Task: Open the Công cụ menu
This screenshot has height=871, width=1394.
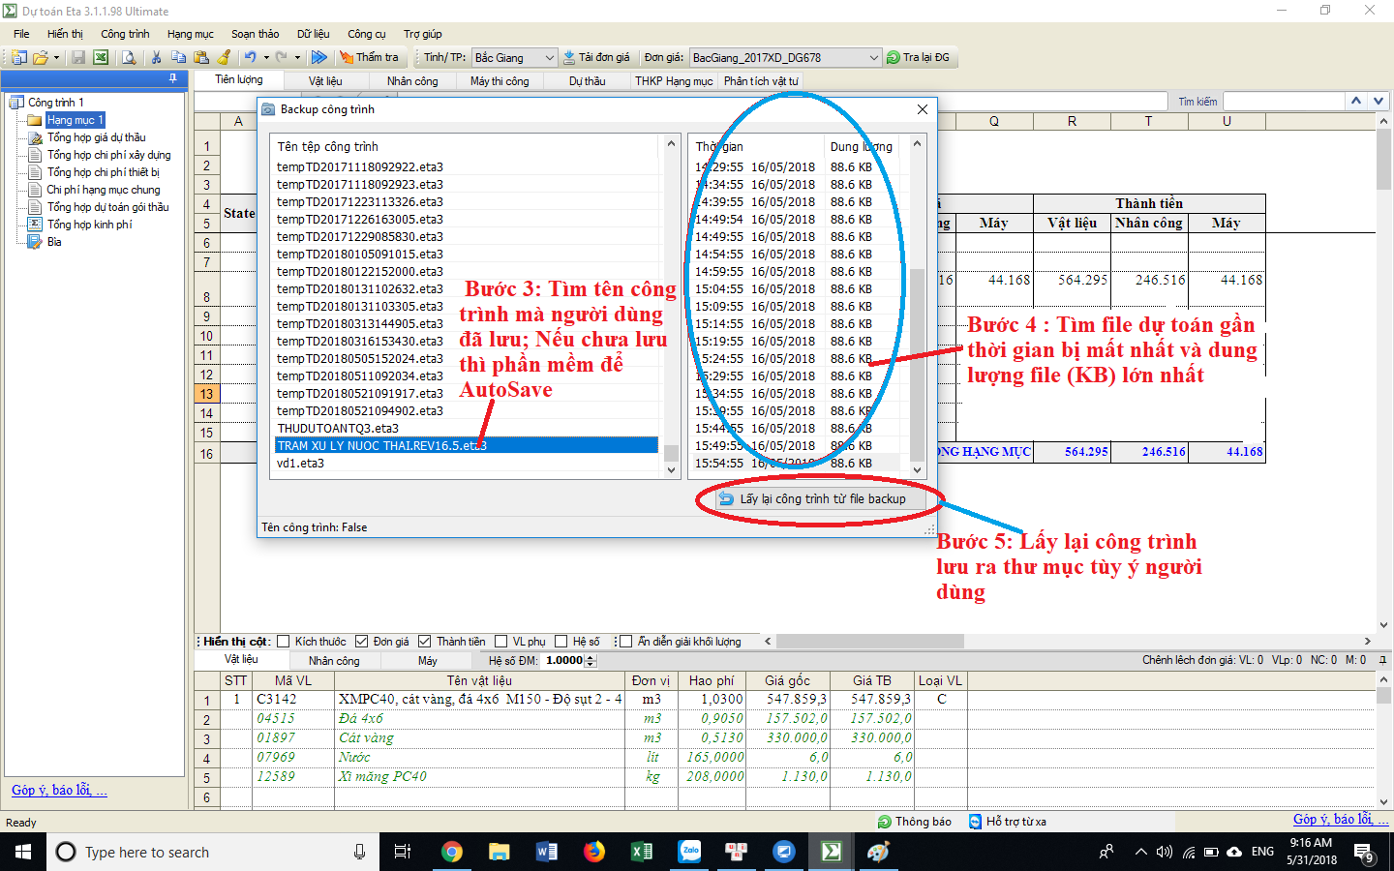Action: point(366,34)
